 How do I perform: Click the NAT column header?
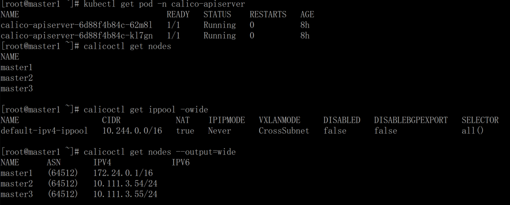[183, 120]
